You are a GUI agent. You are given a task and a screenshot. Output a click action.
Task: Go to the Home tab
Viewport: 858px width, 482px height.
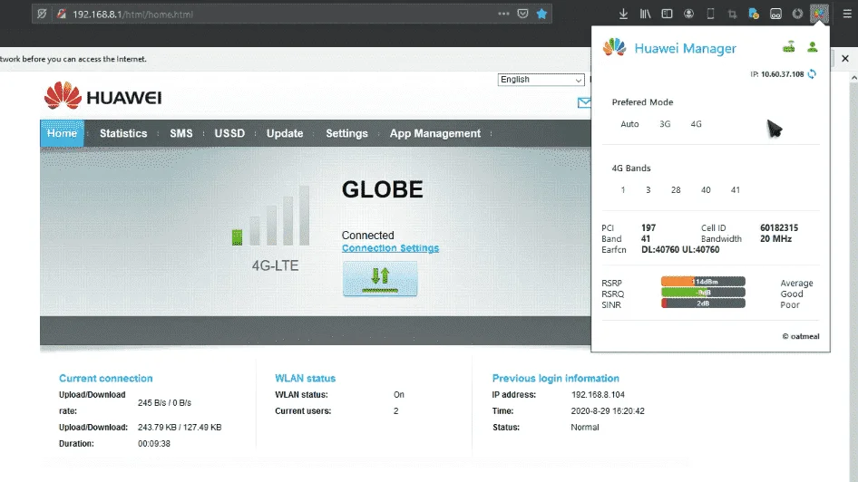(62, 133)
